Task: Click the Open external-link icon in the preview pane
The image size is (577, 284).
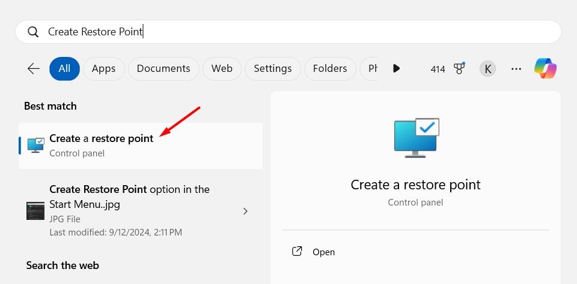Action: tap(297, 252)
